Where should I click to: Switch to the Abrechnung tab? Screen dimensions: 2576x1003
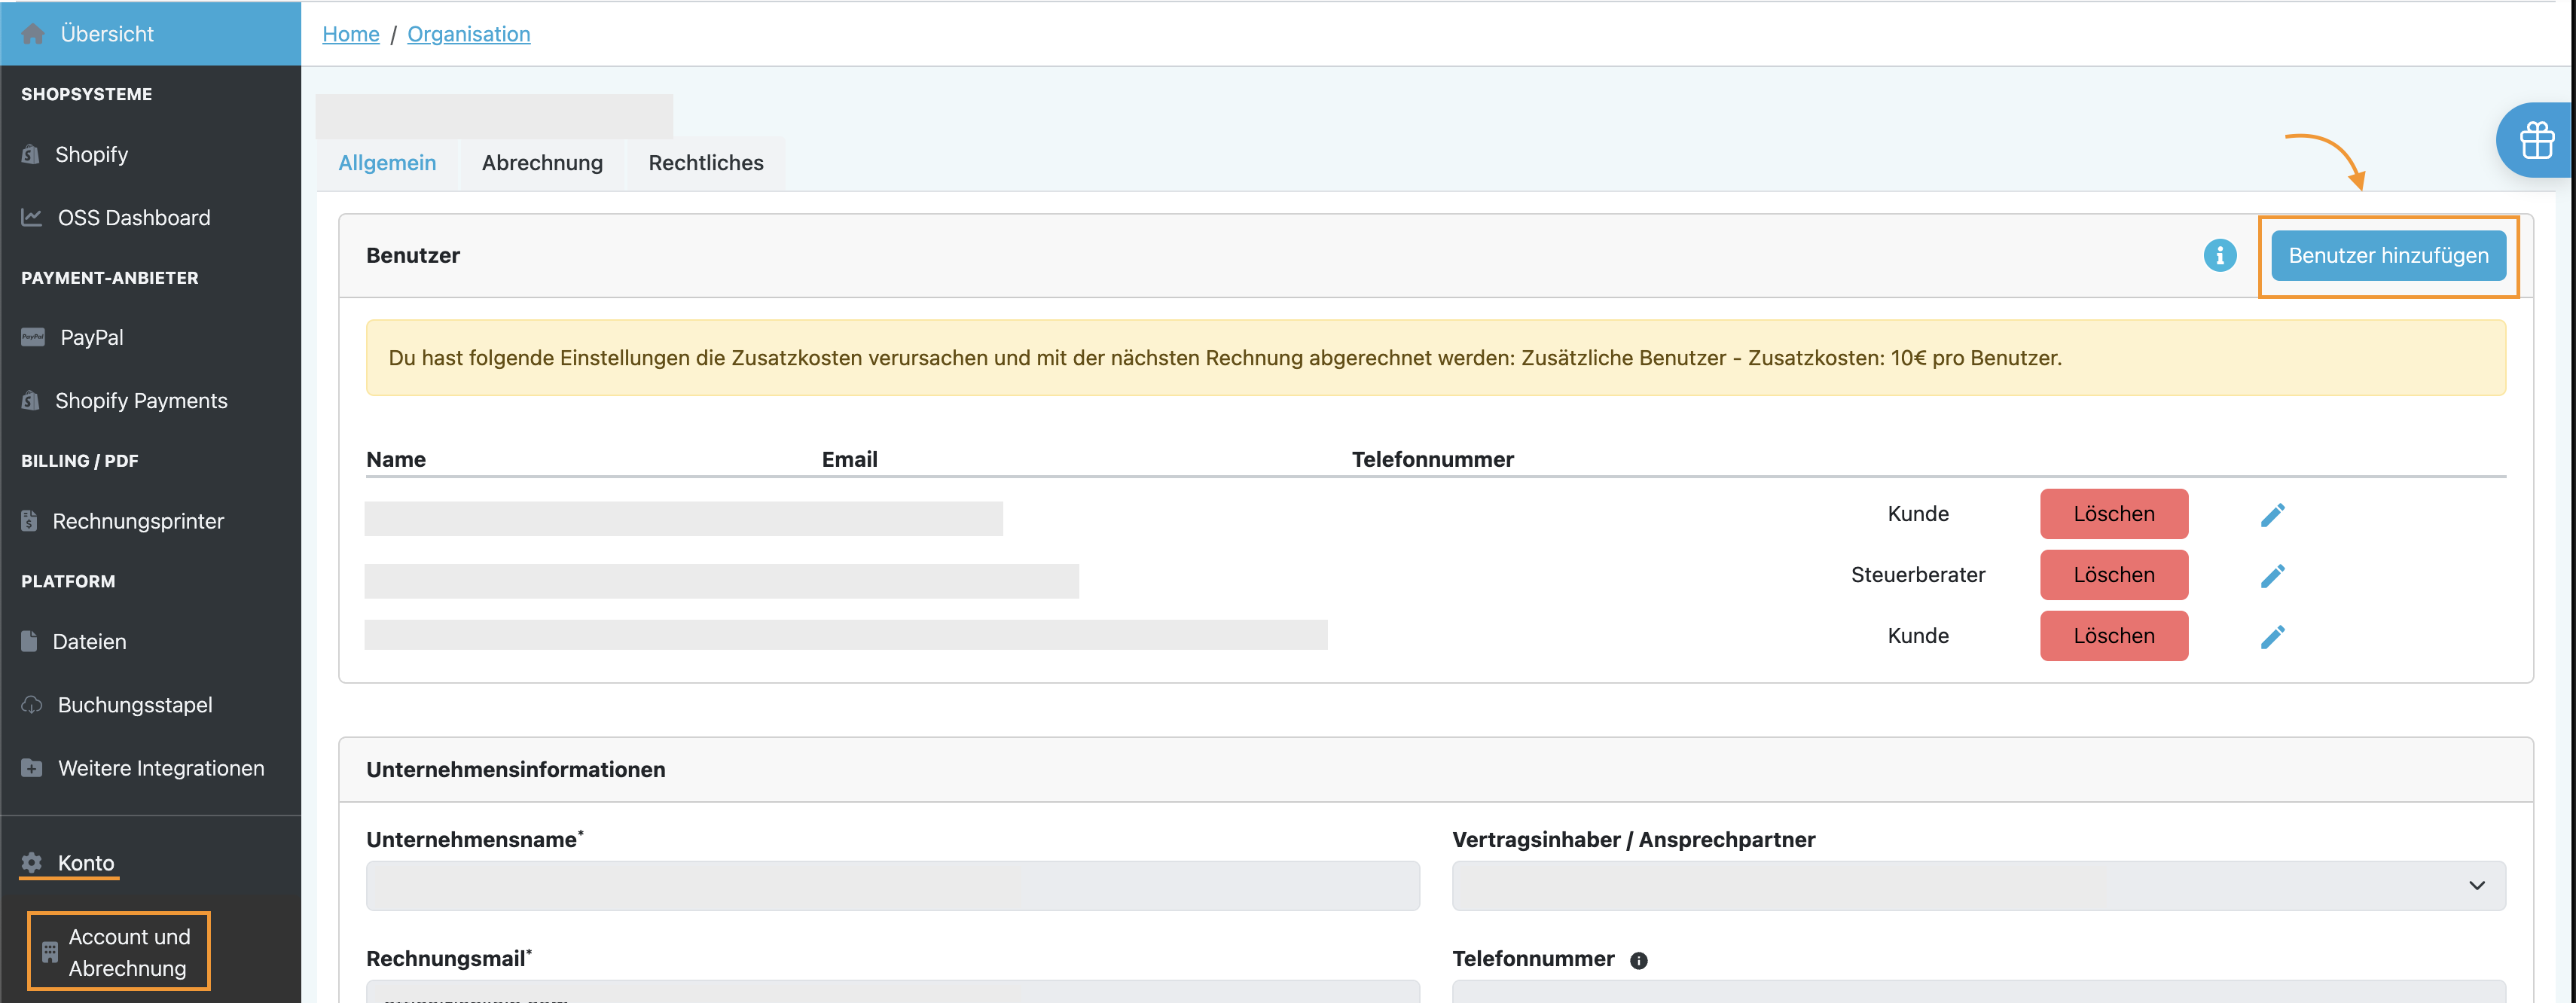542,163
